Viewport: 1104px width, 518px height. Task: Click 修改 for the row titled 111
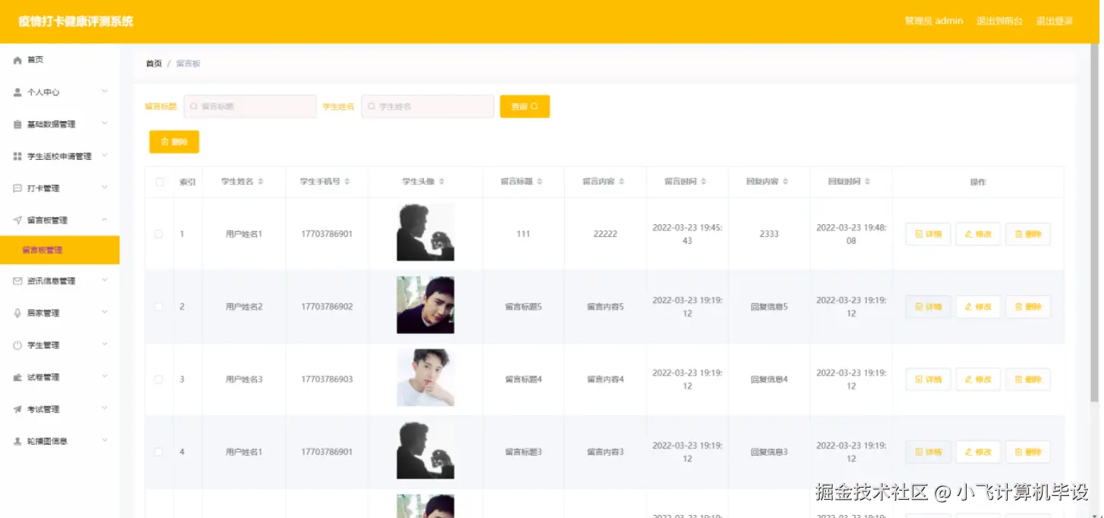tap(978, 234)
